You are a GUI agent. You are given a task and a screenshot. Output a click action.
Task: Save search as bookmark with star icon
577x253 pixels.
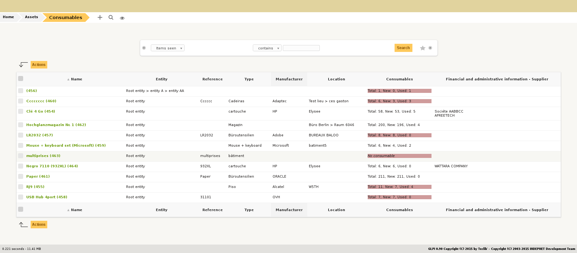click(422, 48)
